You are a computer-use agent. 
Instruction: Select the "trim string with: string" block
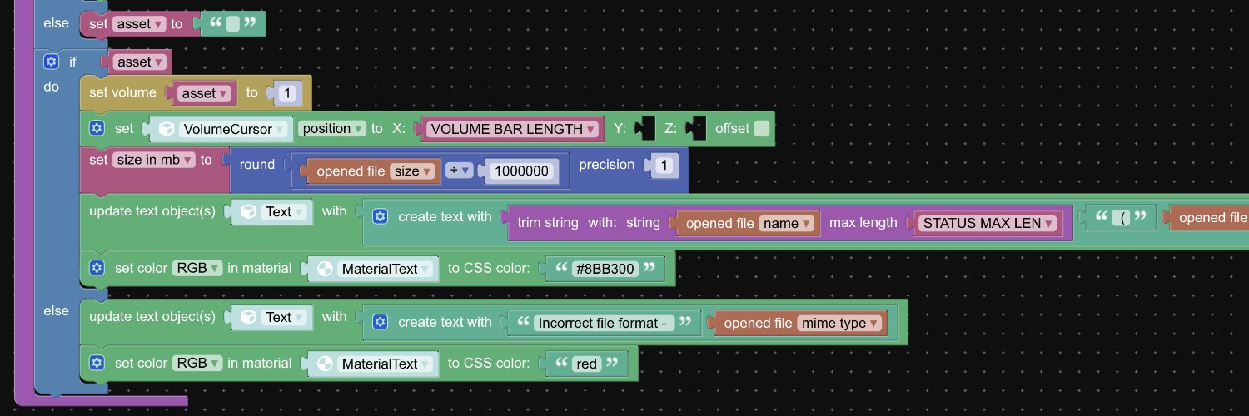[589, 223]
